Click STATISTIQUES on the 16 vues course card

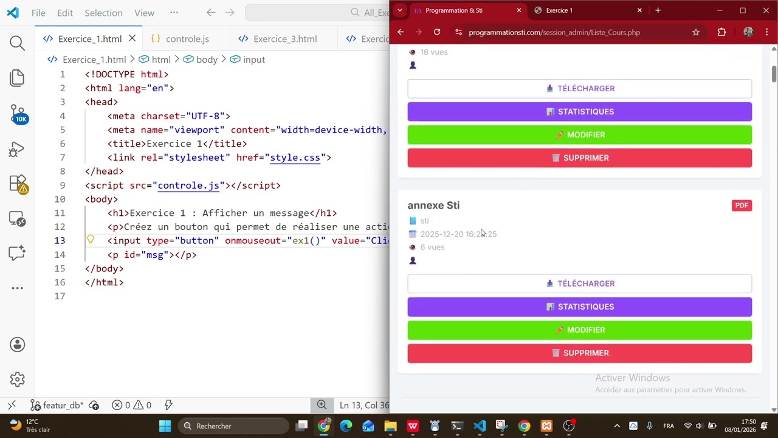coord(579,111)
